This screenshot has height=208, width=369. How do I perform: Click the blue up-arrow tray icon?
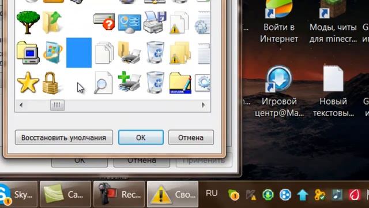click(x=302, y=195)
